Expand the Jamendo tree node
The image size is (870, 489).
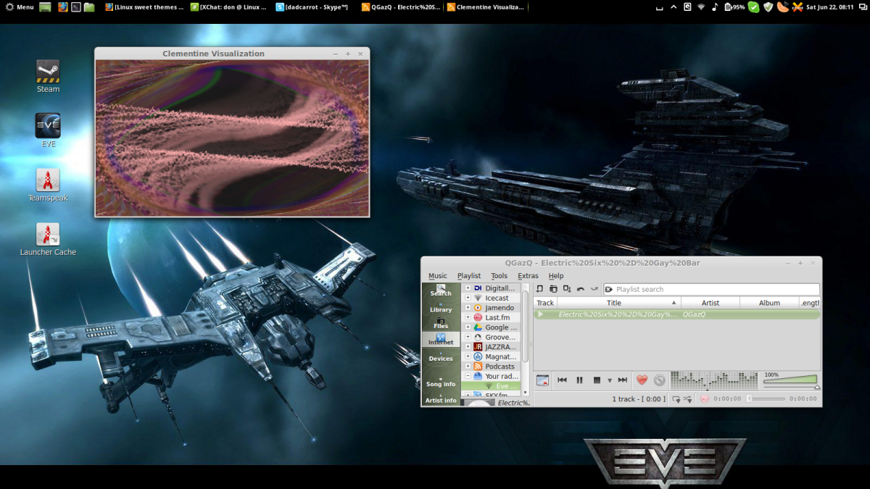(x=468, y=308)
